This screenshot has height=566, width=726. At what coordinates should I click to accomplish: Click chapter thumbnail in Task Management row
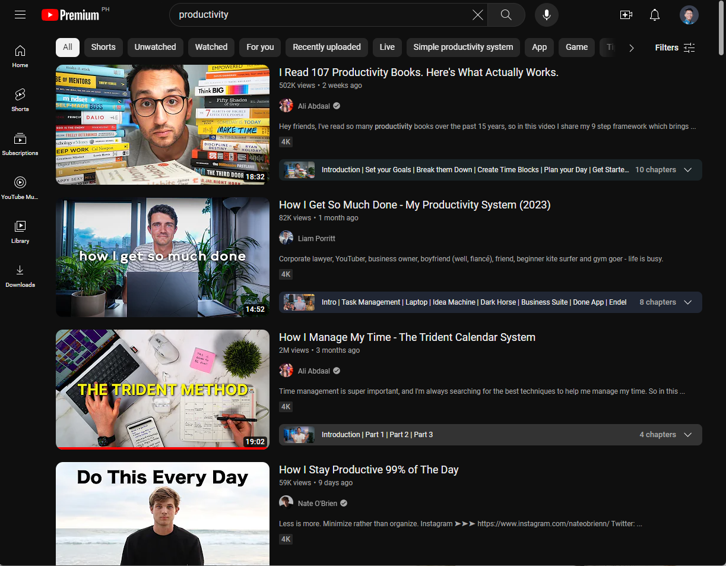tap(299, 302)
